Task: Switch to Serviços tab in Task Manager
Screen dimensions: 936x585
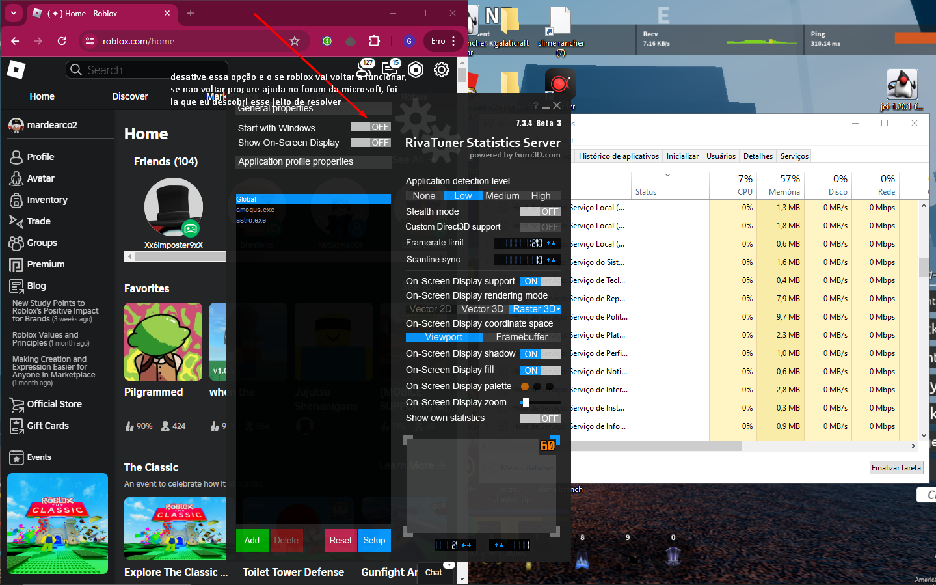Action: [794, 156]
